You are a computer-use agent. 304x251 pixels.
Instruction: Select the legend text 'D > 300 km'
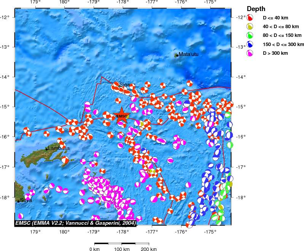click(275, 53)
